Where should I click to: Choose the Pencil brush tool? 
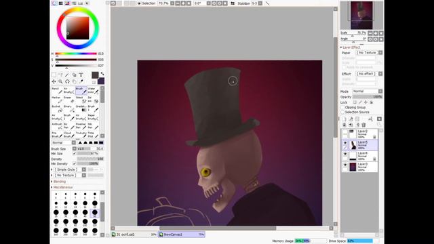(x=57, y=90)
